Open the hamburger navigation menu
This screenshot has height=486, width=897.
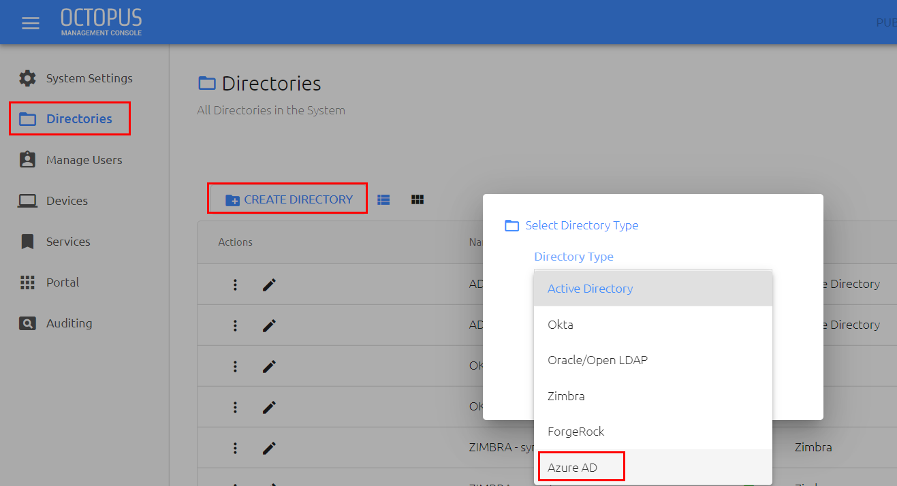click(x=31, y=23)
